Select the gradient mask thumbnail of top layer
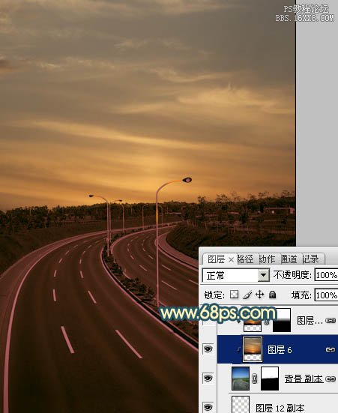Image resolution: width=338 pixels, height=413 pixels. [x=282, y=321]
